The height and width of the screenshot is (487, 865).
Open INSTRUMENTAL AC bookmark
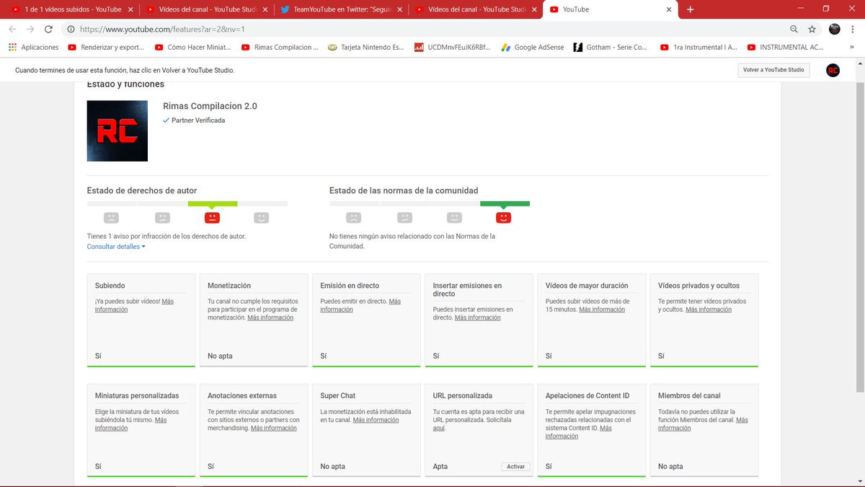[x=785, y=48]
